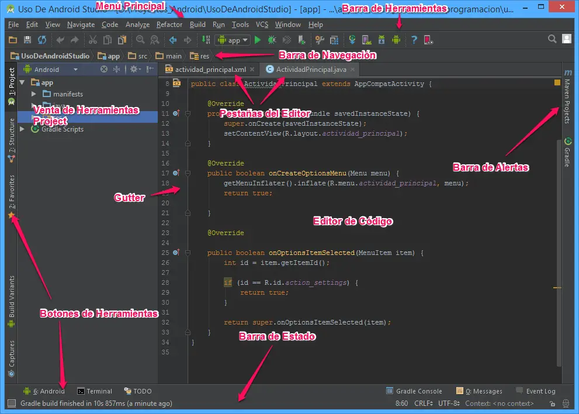579x414 pixels.
Task: Navigate Back with the blue left arrow
Action: 173,40
